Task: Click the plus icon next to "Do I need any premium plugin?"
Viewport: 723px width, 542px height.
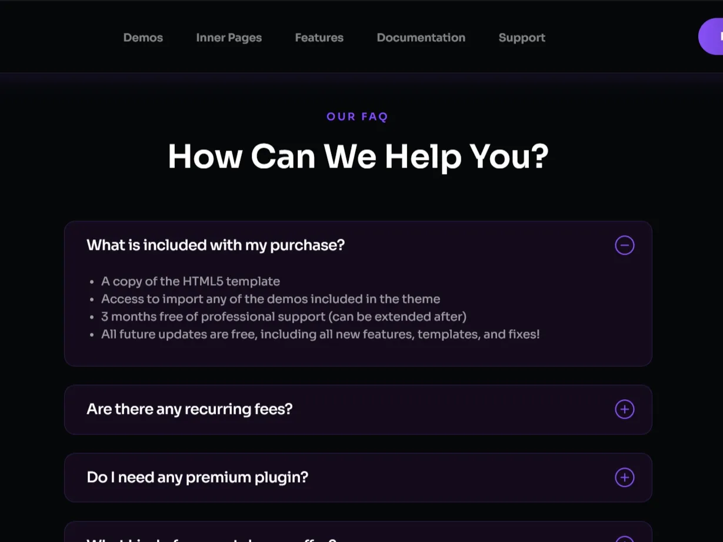Action: (x=624, y=477)
